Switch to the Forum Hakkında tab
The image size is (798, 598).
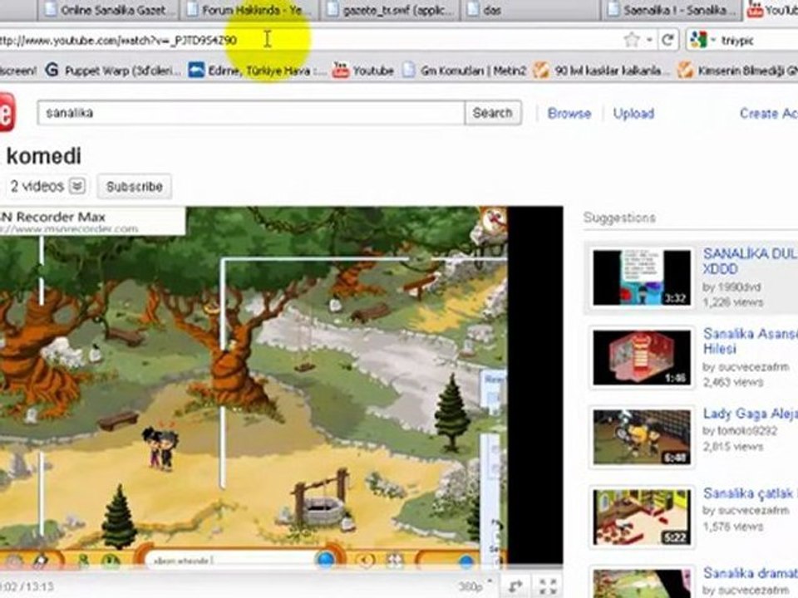click(250, 10)
